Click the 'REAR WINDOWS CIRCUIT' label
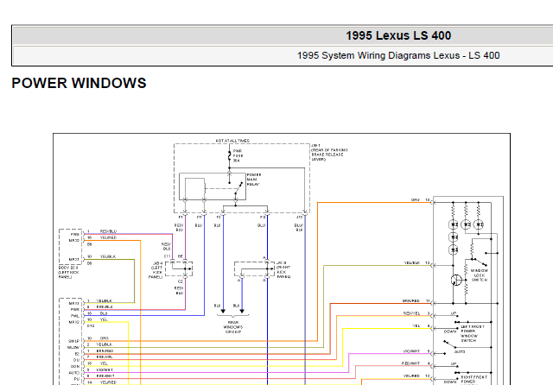 point(232,327)
